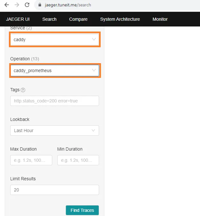Open the Lookback dropdown set to Last Hour
The width and height of the screenshot is (200, 216).
(x=54, y=130)
